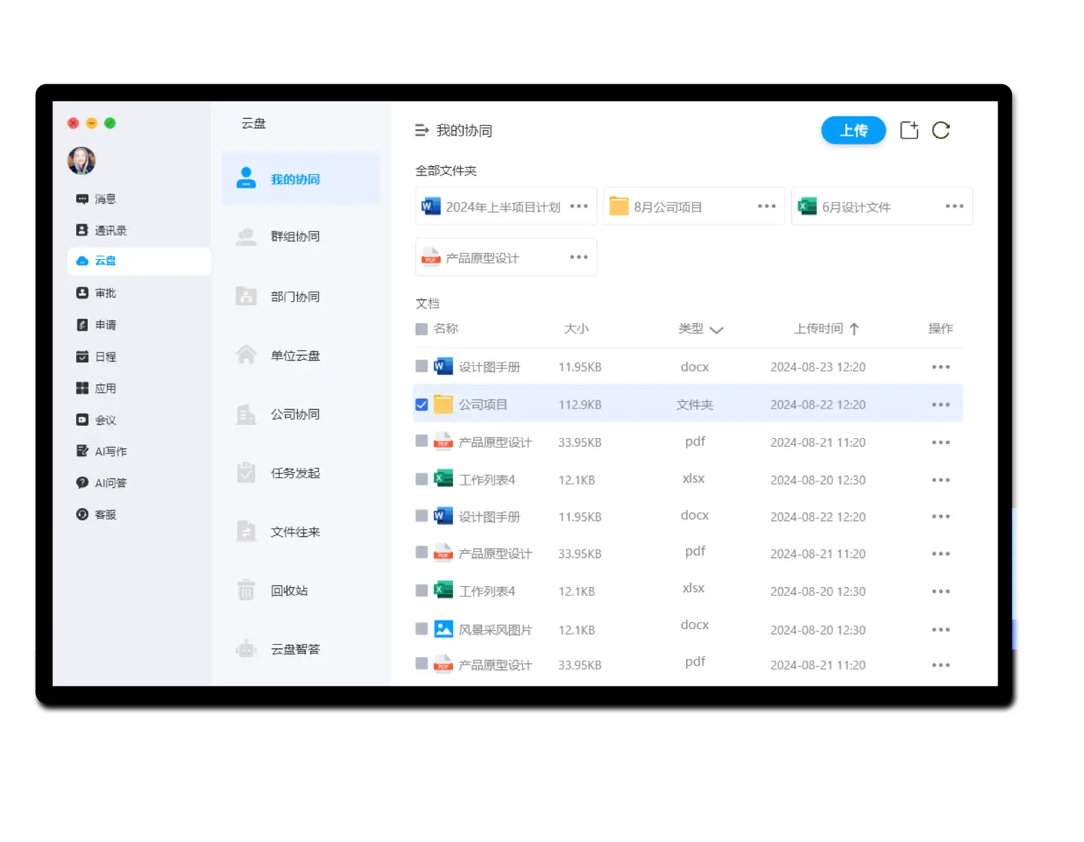Click the new folder/share icon
This screenshot has width=1084, height=842.
tap(909, 130)
